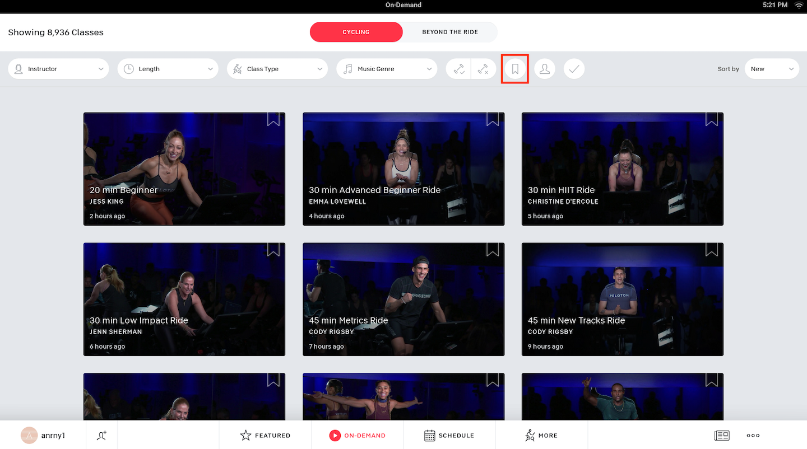Open the news feed icon

coord(721,436)
